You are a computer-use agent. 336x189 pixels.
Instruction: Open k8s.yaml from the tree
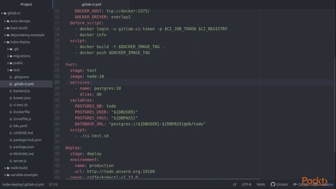tap(20, 126)
